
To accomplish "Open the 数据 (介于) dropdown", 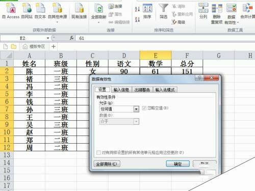I will pyautogui.click(x=136, y=121).
